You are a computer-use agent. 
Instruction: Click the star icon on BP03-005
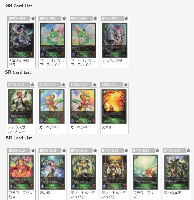(x=64, y=18)
